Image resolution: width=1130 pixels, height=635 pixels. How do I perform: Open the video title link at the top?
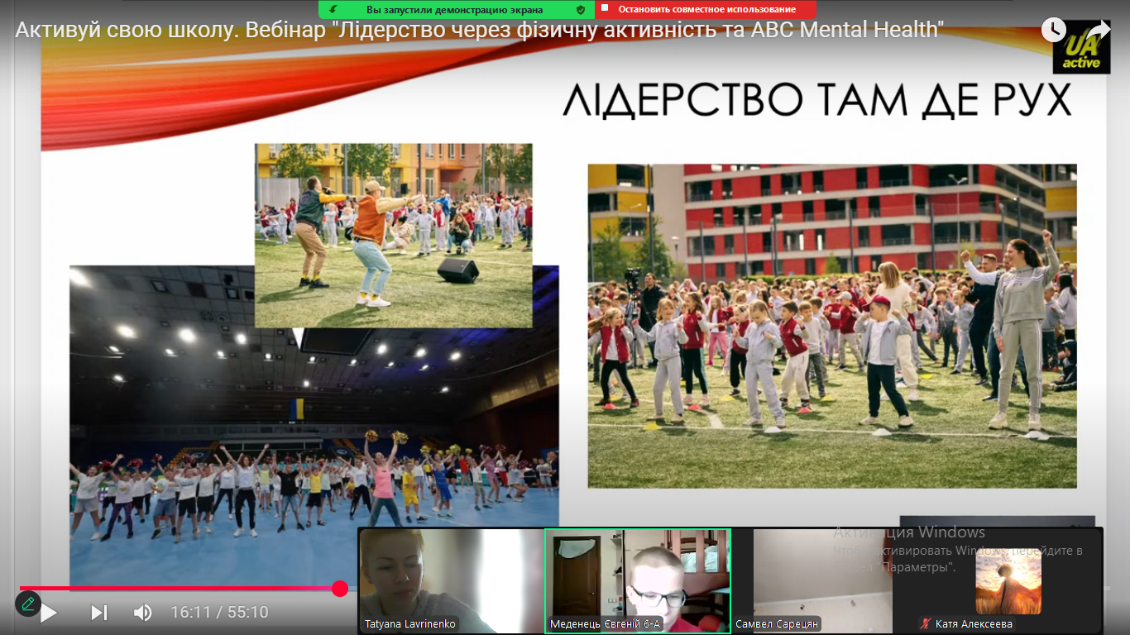(x=479, y=30)
